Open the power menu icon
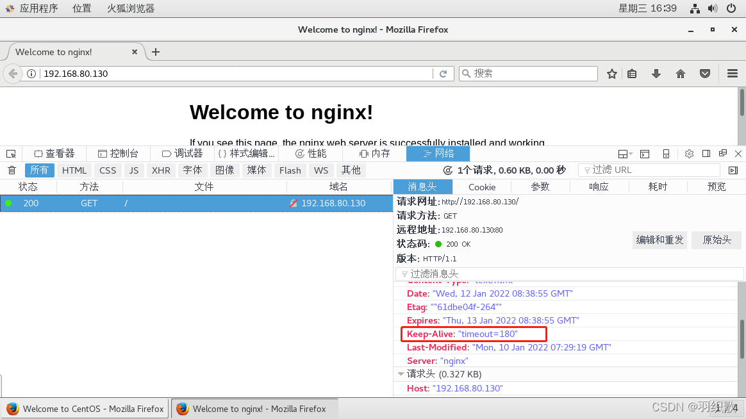The height and width of the screenshot is (419, 746). (731, 8)
